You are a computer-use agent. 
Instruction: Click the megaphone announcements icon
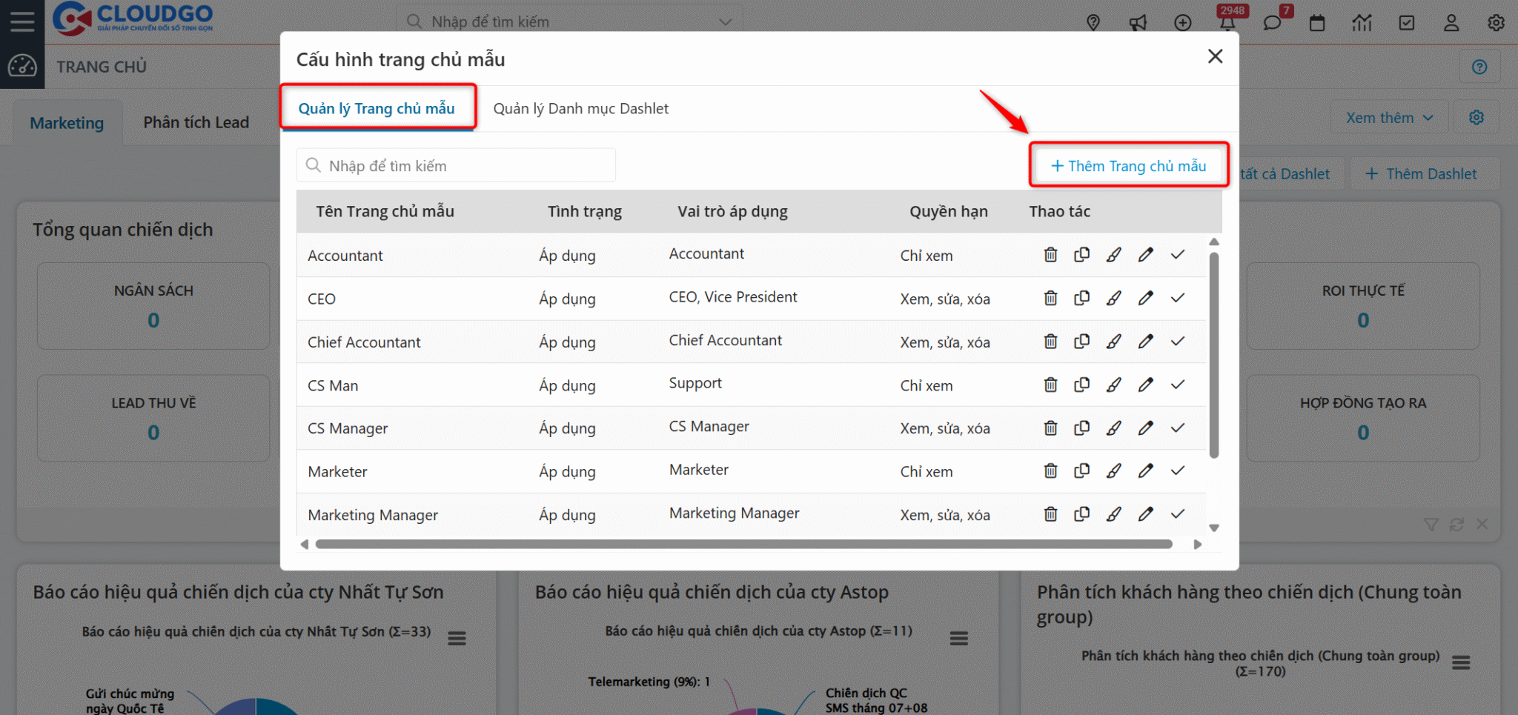(1138, 22)
